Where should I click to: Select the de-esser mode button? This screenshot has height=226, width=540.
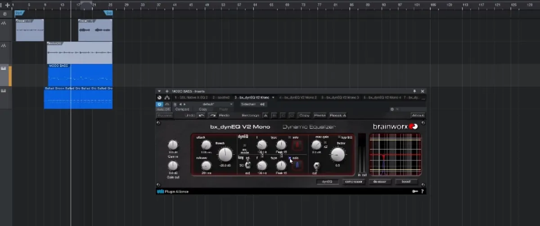380,182
